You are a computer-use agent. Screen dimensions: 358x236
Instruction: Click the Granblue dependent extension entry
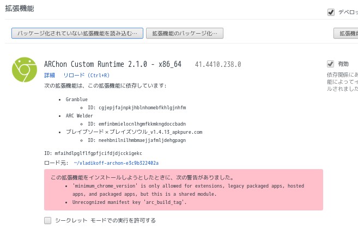point(76,100)
